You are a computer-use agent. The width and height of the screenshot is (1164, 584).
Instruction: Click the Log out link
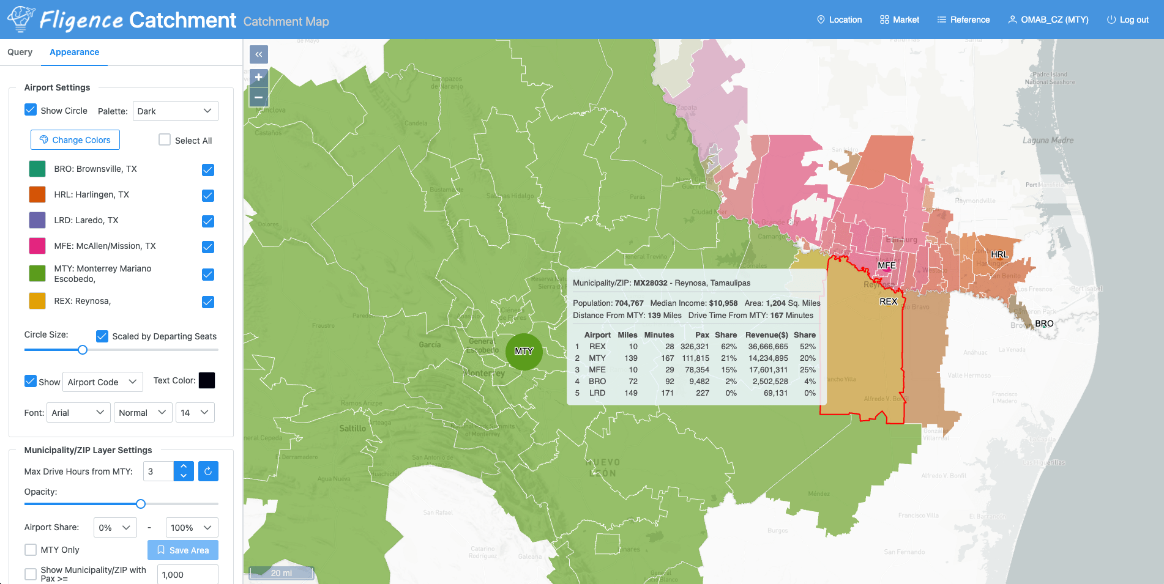(1127, 20)
